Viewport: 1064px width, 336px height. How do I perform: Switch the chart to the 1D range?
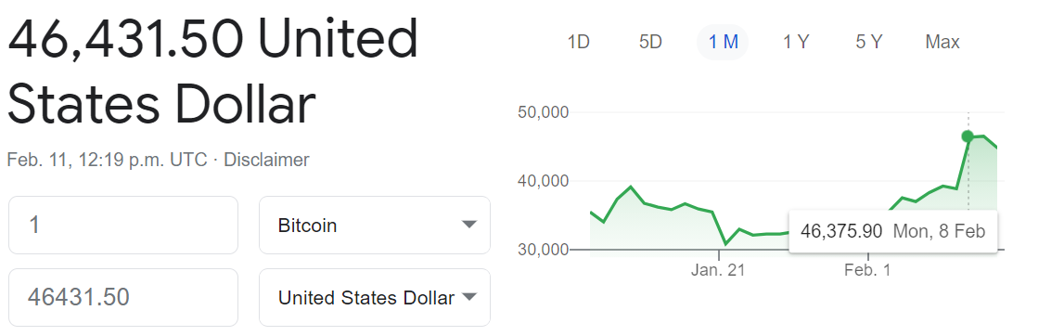point(578,42)
